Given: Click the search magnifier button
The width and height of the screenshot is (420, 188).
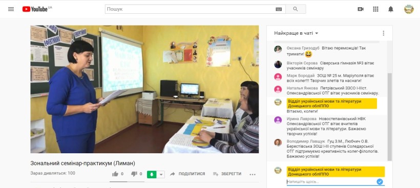Looking at the screenshot, I should click(296, 9).
